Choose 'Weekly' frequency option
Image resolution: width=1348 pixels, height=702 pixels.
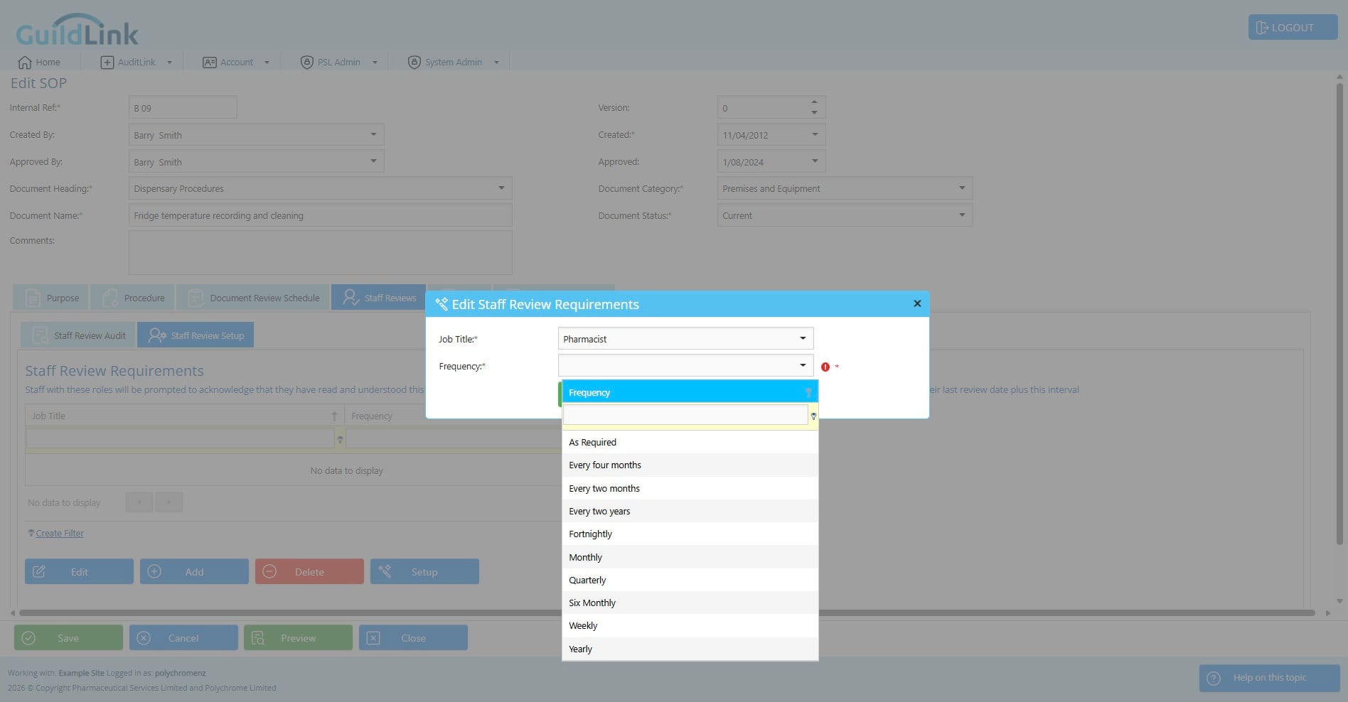pos(690,625)
